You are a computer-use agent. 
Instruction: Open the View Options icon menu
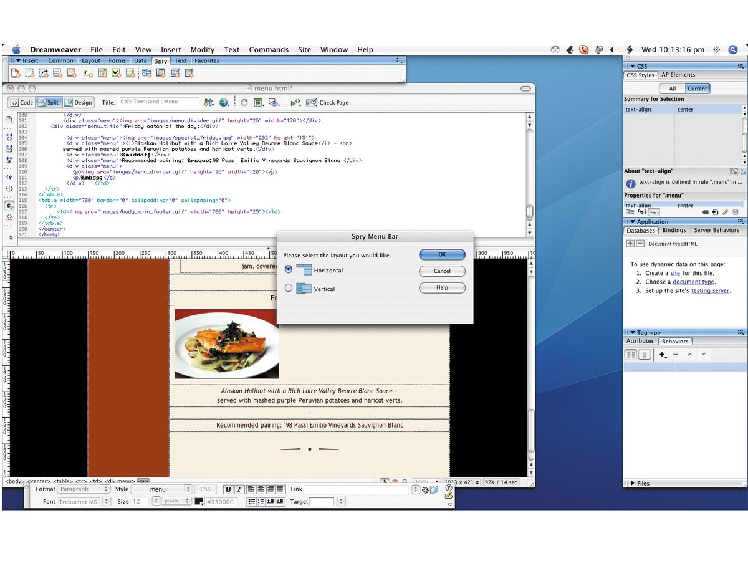click(x=259, y=102)
